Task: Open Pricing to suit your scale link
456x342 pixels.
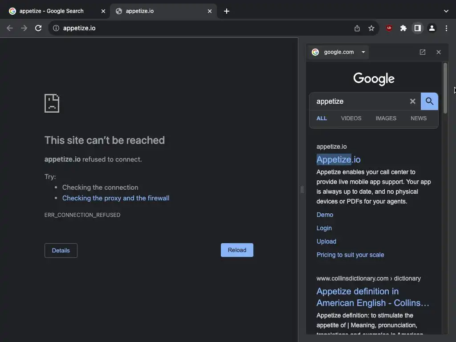Action: point(350,255)
